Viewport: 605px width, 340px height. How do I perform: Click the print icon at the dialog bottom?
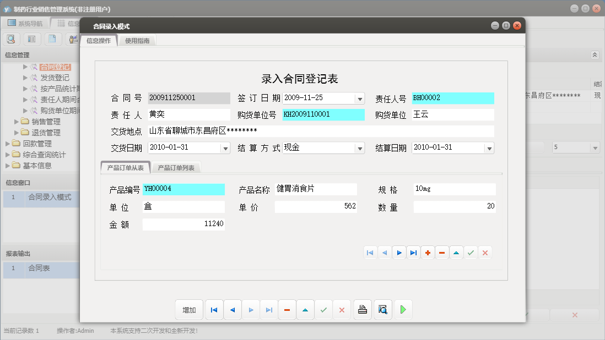point(363,309)
